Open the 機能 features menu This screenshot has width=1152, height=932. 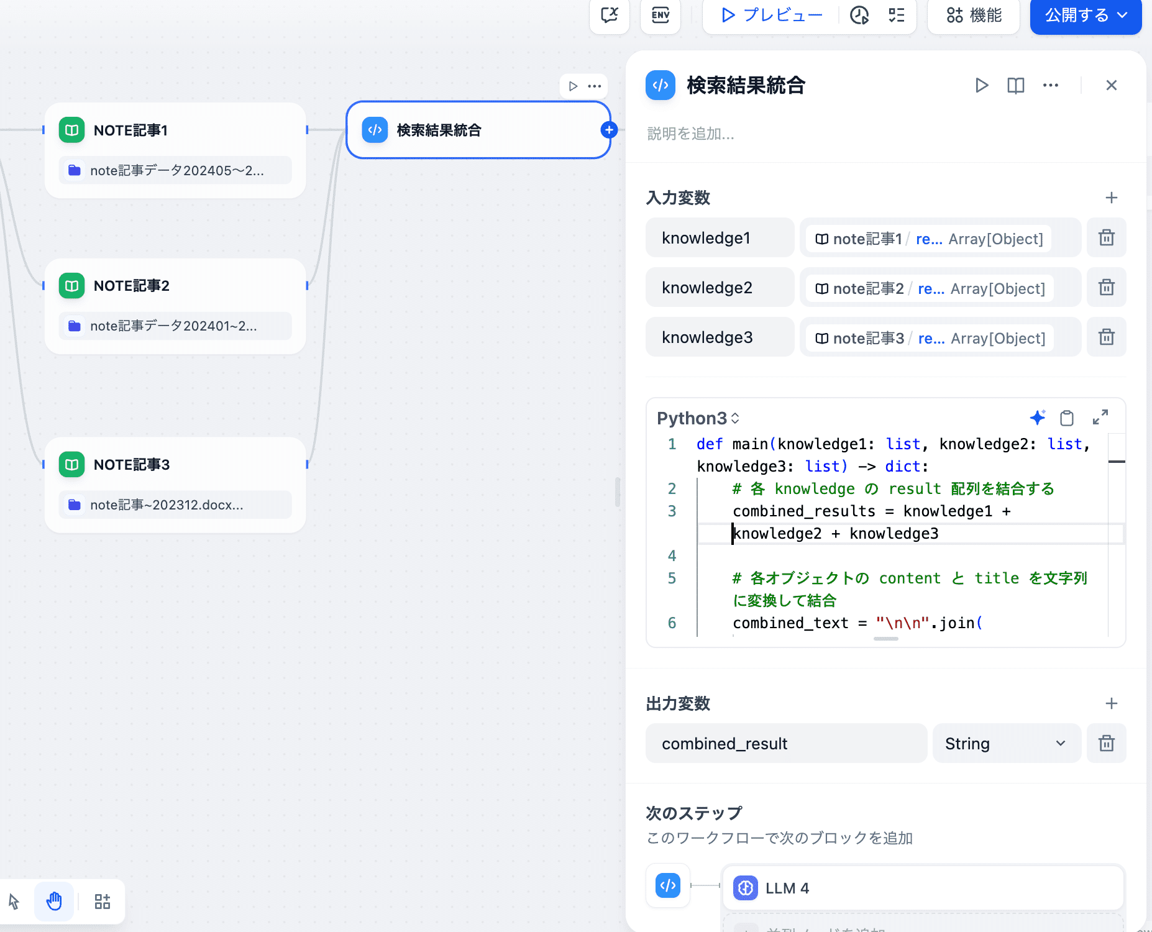(974, 15)
